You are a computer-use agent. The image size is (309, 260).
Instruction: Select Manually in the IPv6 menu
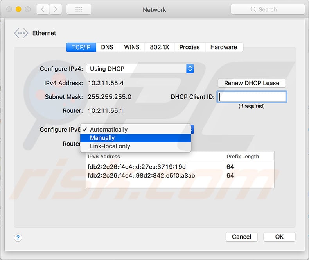pos(136,138)
